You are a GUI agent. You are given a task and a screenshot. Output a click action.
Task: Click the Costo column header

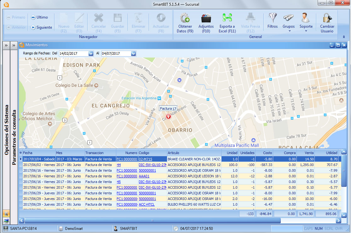[264, 153]
